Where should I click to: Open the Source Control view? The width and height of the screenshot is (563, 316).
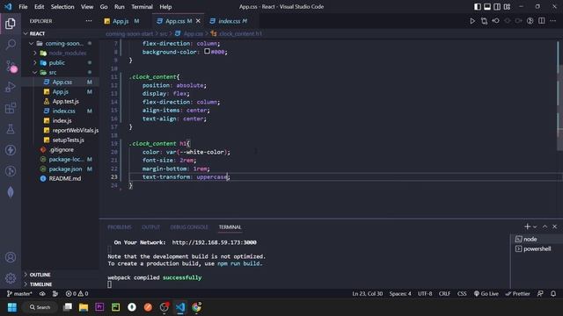11,66
